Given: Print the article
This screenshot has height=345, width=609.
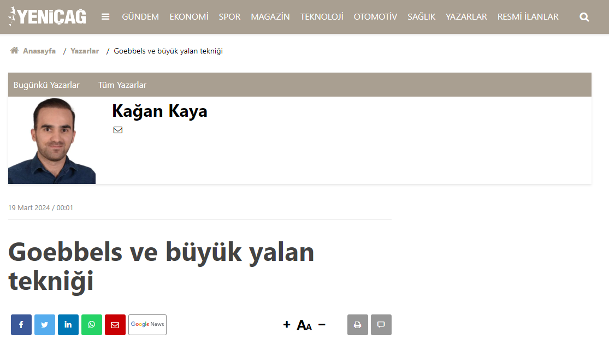Looking at the screenshot, I should pos(358,325).
